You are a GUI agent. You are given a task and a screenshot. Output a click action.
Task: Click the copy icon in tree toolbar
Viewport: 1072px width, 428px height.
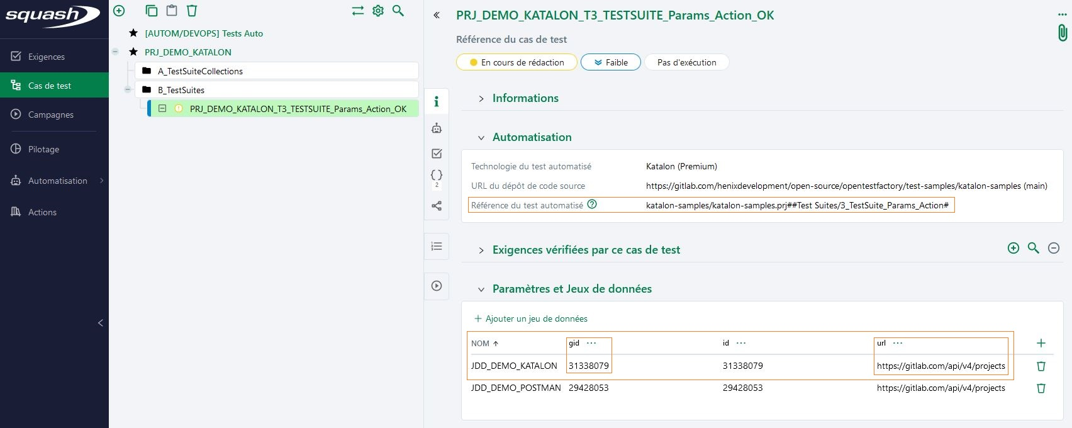click(x=151, y=11)
